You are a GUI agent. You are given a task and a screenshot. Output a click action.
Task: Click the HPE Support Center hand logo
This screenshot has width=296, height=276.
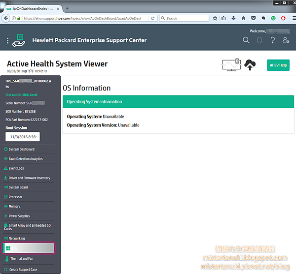click(19, 40)
